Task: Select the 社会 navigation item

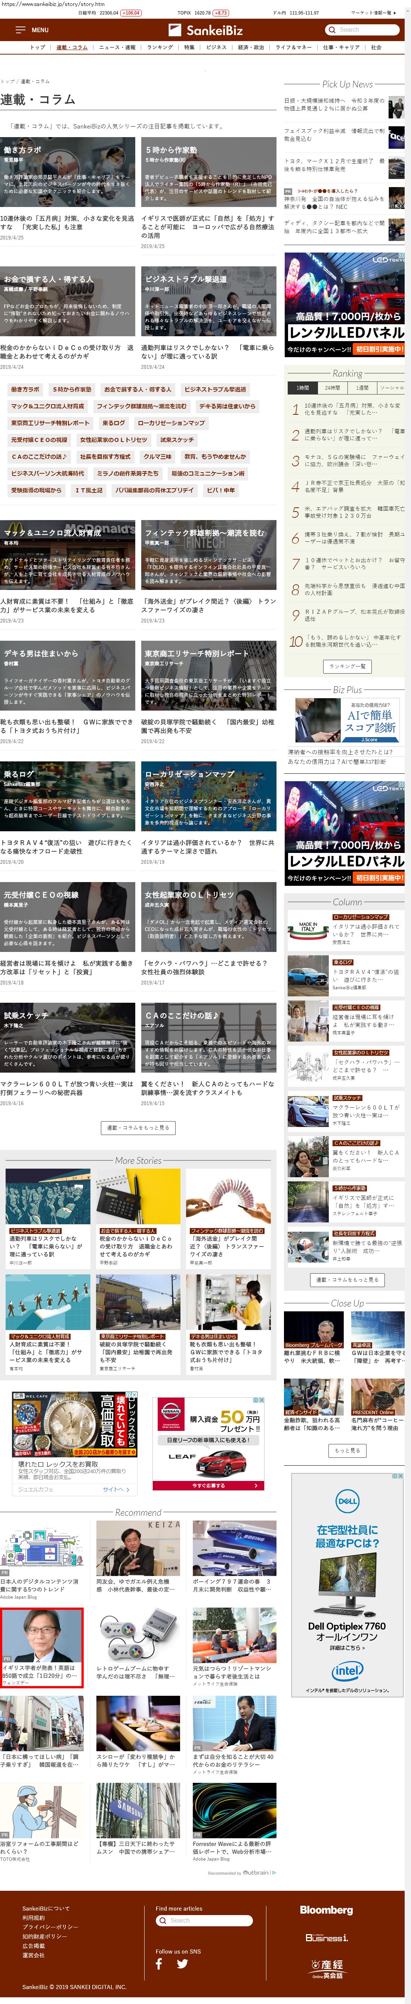Action: click(376, 47)
